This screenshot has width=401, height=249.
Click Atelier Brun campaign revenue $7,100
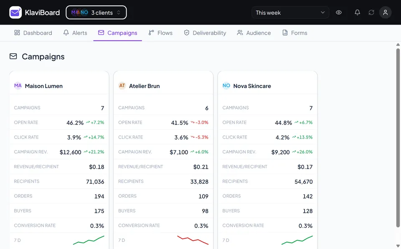tap(179, 152)
